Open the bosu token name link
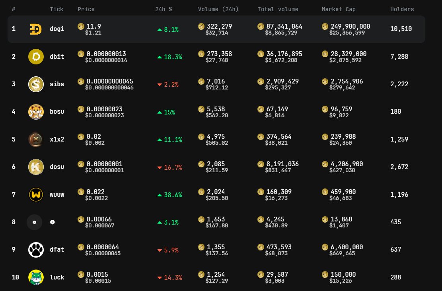 pyautogui.click(x=57, y=112)
